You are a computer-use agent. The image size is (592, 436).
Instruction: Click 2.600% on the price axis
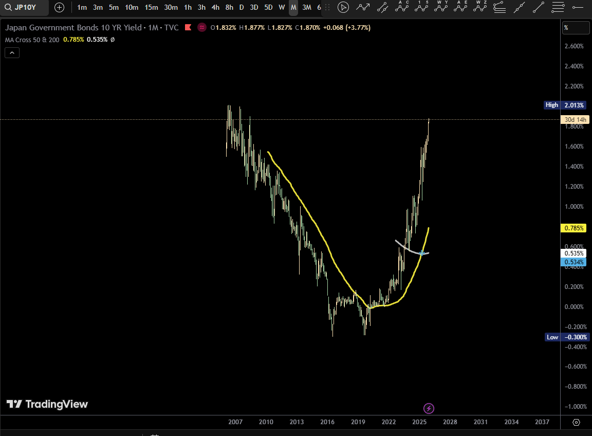pos(574,46)
